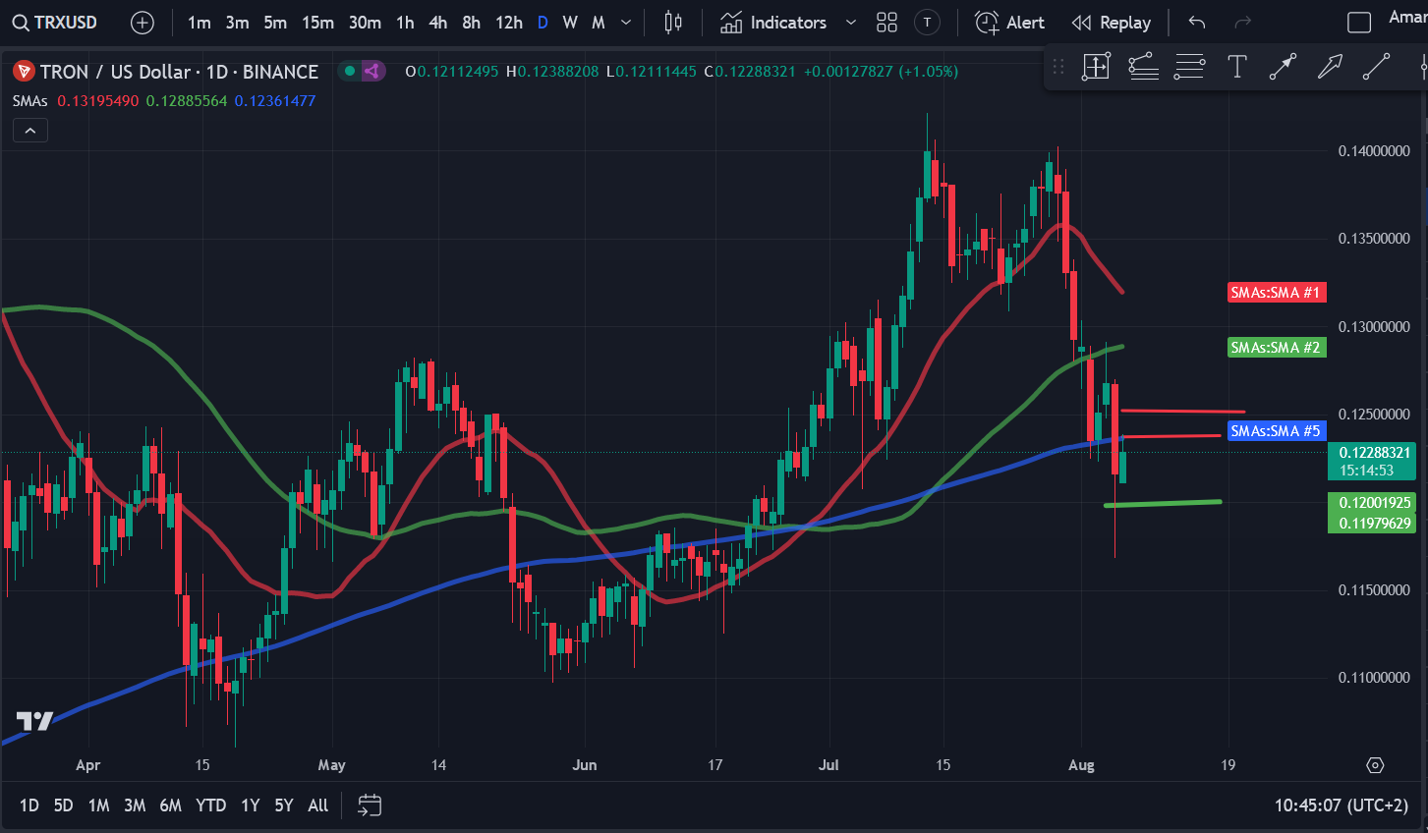Viewport: 1428px width, 833px height.
Task: Click the 0.11979629 price line label
Action: 1372,524
